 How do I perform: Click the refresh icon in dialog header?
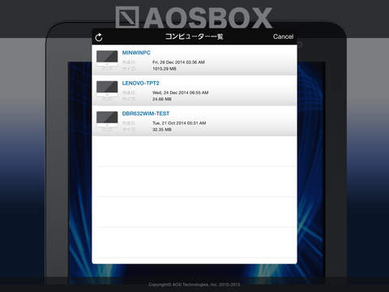(99, 37)
